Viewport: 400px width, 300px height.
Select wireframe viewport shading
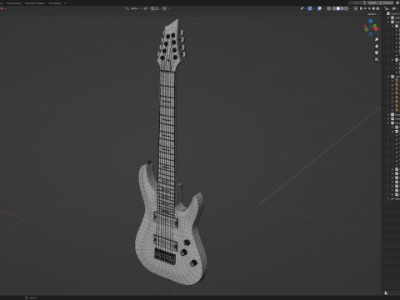click(334, 8)
